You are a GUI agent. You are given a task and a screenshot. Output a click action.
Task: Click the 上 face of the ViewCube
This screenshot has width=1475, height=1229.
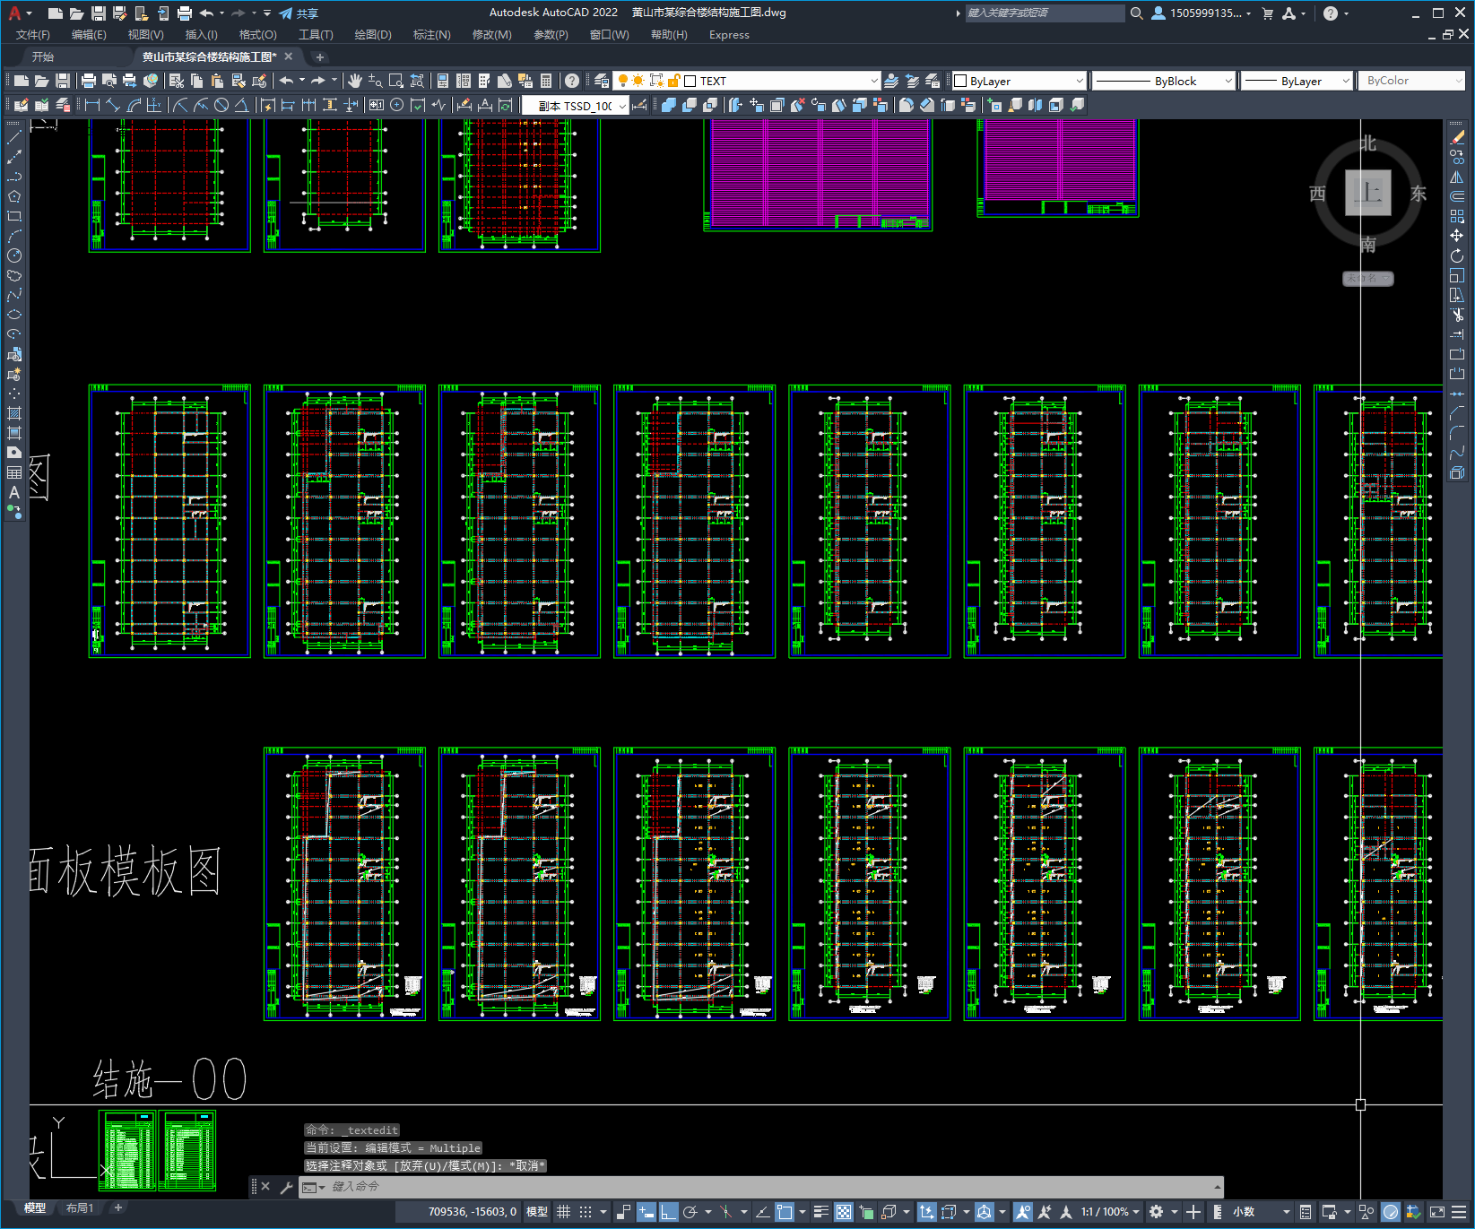point(1367,193)
